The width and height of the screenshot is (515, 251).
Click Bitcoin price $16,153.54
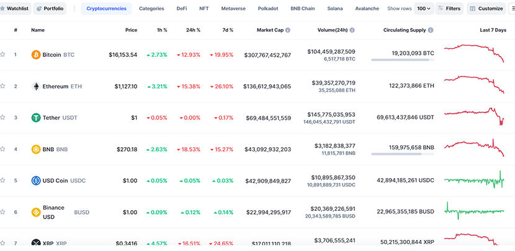click(123, 55)
